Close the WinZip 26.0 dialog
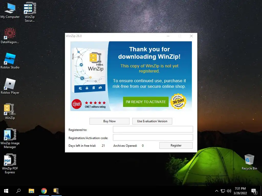 (191, 36)
